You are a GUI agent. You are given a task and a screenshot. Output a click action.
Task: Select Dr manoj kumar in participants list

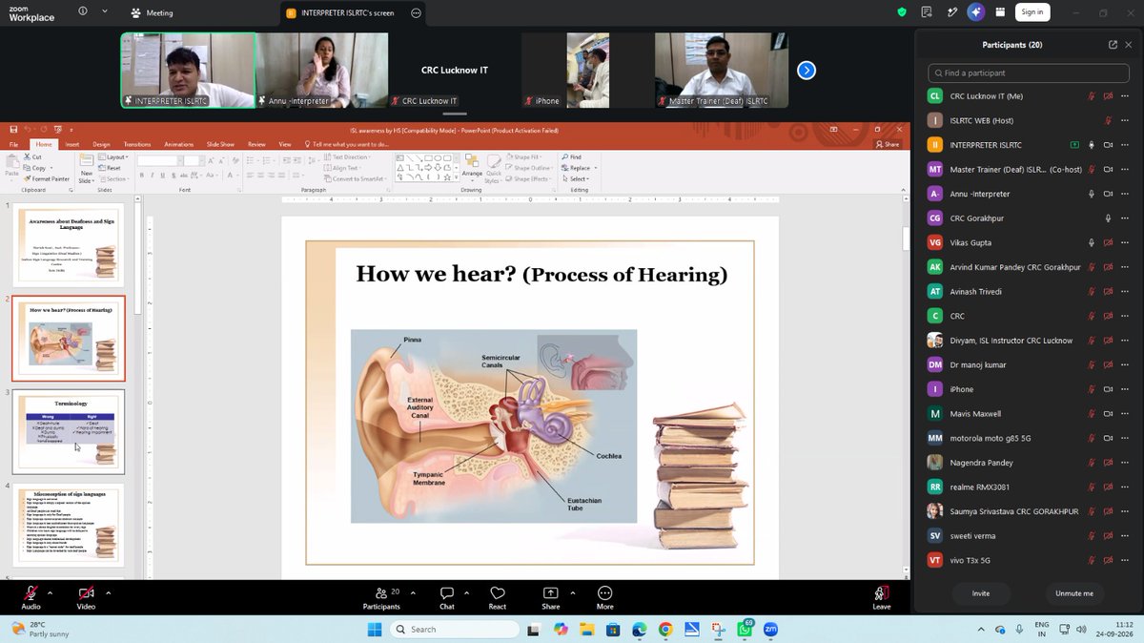tap(1030, 365)
